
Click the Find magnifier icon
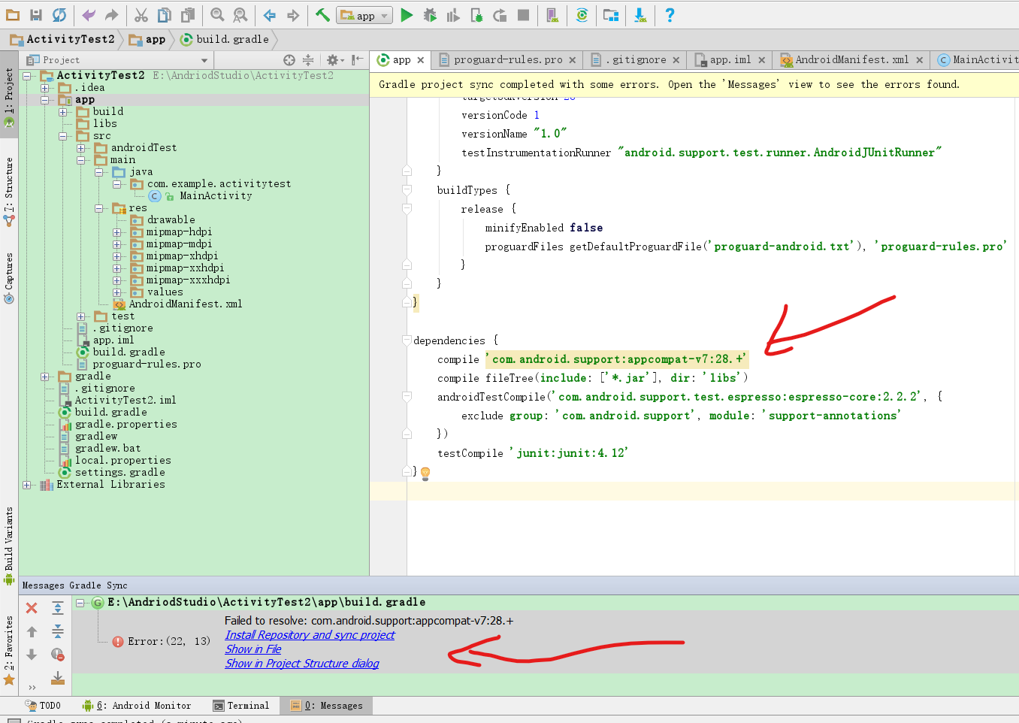click(x=217, y=15)
